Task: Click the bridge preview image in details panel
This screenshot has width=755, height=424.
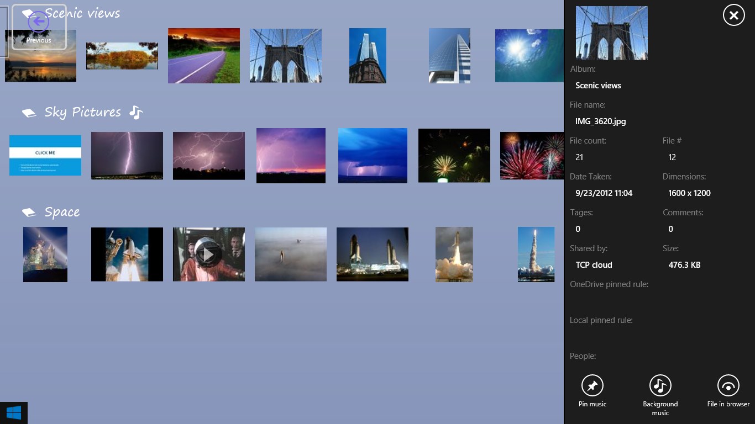Action: click(611, 33)
